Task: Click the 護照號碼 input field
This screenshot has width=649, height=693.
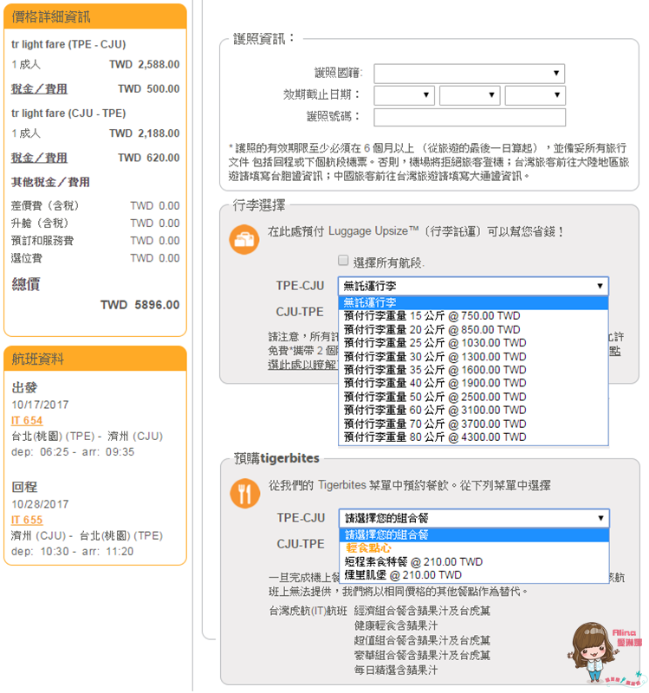Action: tap(470, 117)
